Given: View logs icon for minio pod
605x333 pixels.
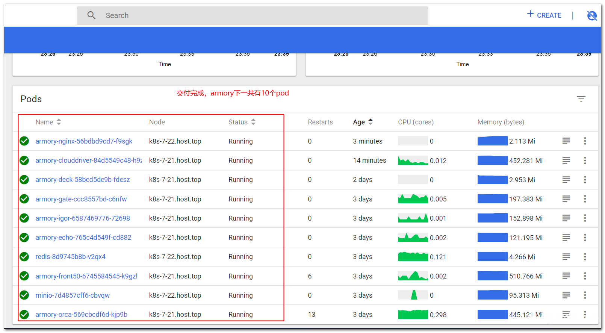Looking at the screenshot, I should tap(566, 295).
